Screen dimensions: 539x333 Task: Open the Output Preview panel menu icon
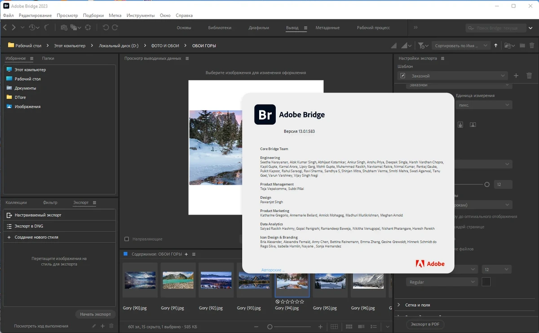(187, 58)
